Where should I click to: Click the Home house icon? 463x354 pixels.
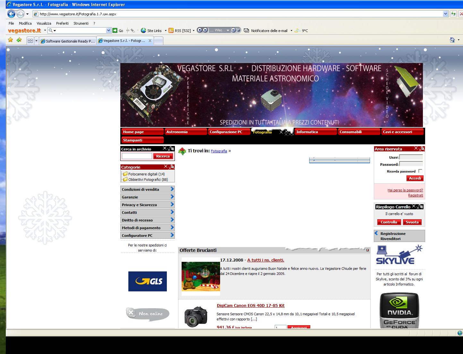452,40
